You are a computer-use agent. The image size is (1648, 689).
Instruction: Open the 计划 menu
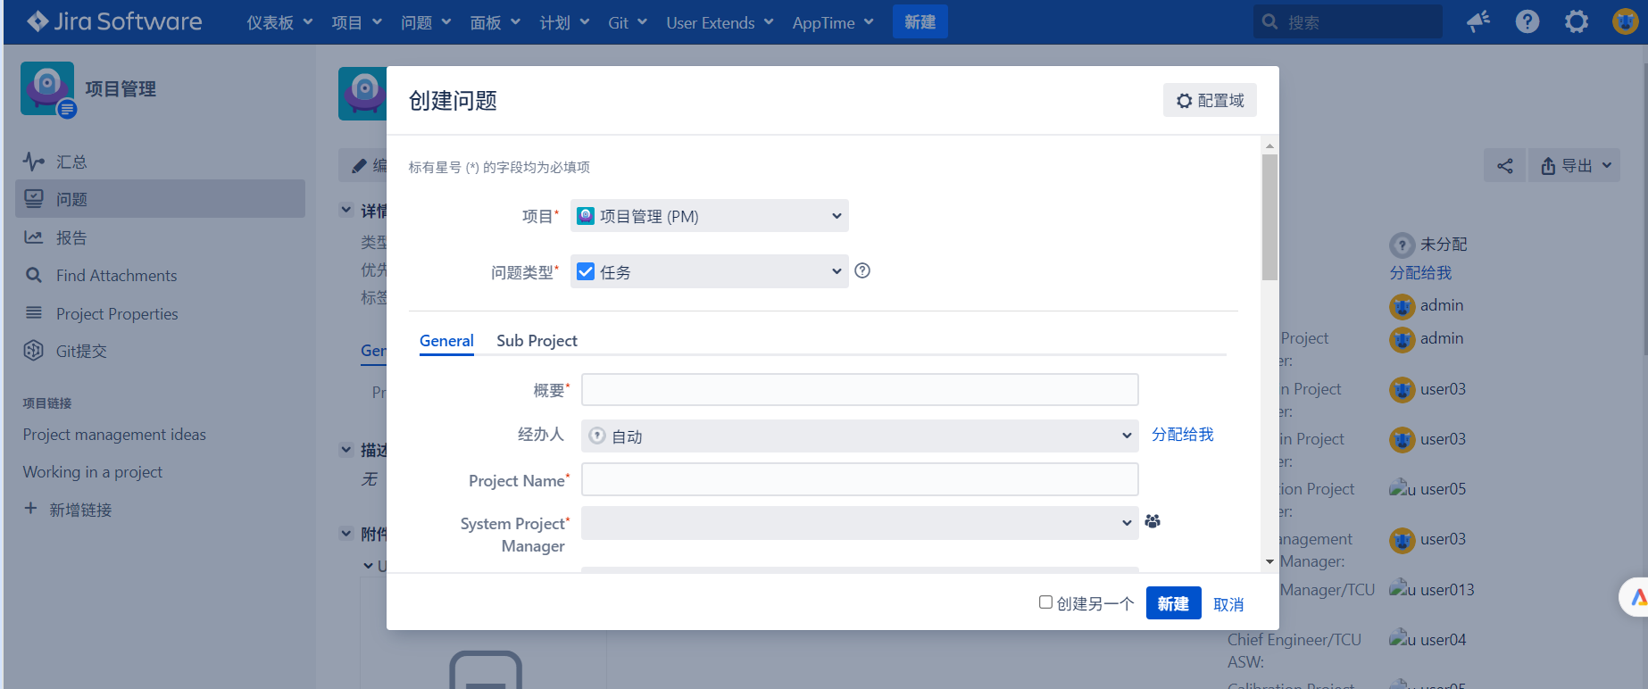click(x=564, y=22)
